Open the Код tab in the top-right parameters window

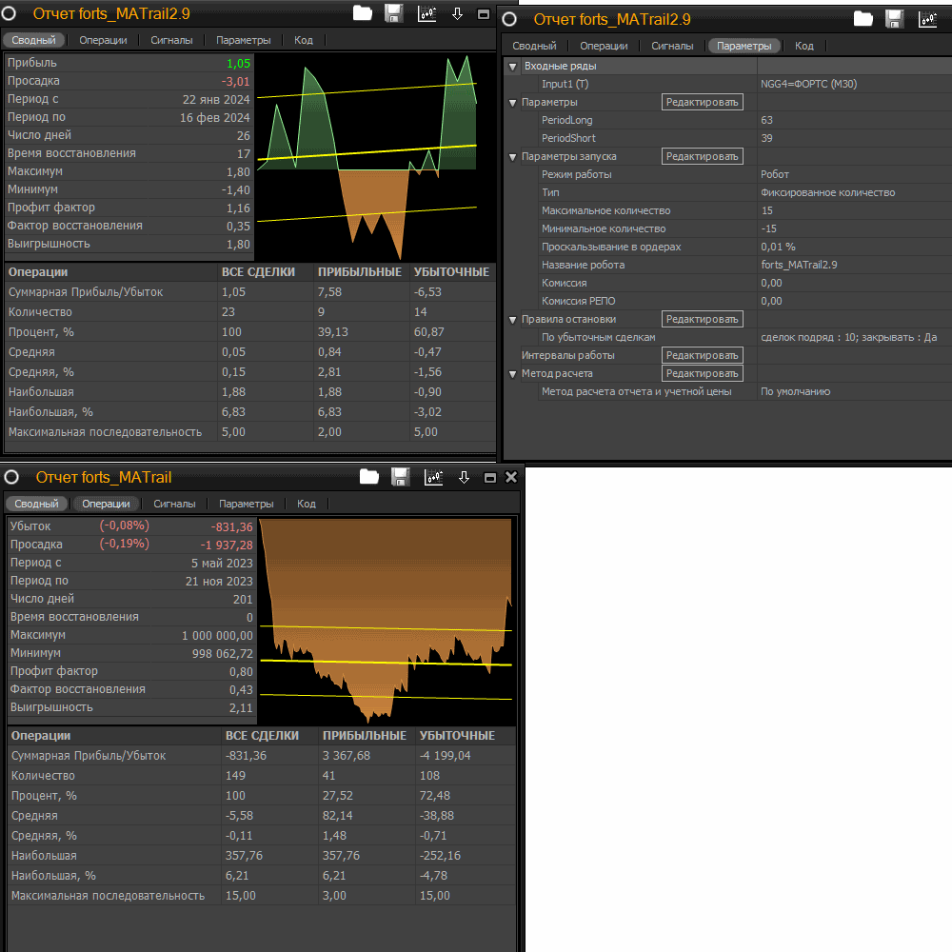(x=804, y=46)
